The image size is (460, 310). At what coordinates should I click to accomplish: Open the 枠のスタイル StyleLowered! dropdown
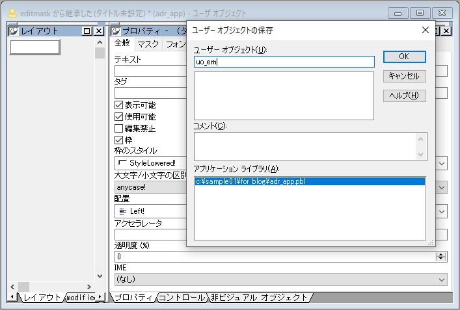[x=440, y=162]
